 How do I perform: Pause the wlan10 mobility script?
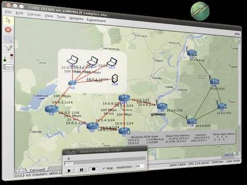(81, 170)
